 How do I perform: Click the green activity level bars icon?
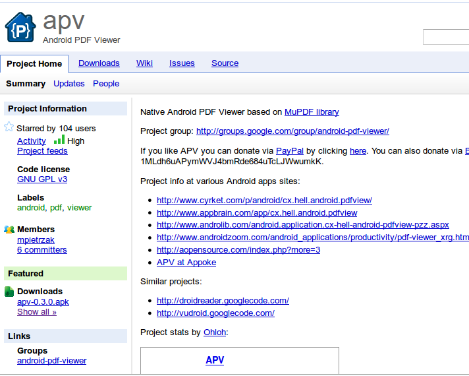(x=59, y=140)
